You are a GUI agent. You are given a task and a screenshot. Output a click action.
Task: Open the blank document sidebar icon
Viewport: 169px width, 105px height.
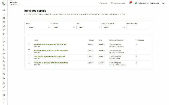(4, 14)
